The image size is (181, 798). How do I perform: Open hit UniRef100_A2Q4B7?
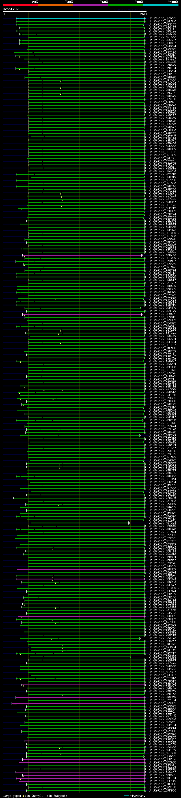tap(162, 27)
